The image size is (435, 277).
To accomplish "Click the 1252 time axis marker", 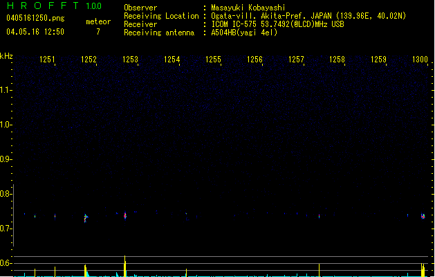I will pos(89,60).
